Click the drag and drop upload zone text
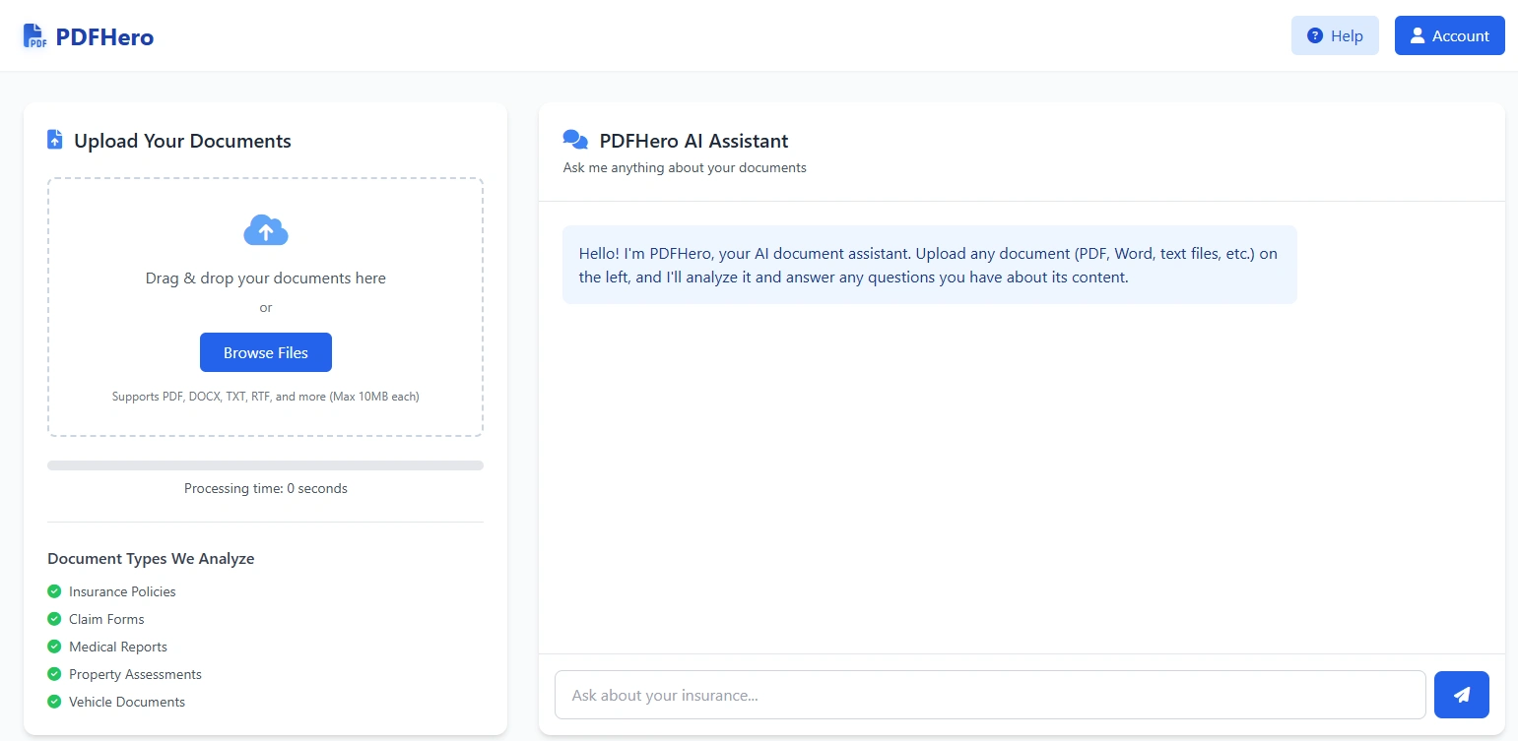Image resolution: width=1518 pixels, height=741 pixels. click(265, 278)
